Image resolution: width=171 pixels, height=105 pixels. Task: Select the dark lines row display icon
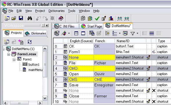(152, 33)
